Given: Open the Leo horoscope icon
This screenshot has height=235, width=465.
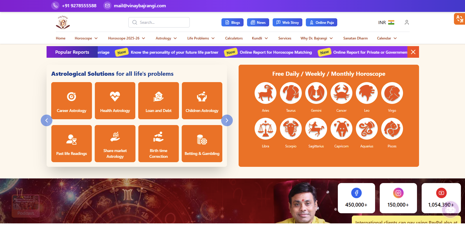Looking at the screenshot, I should tap(367, 93).
